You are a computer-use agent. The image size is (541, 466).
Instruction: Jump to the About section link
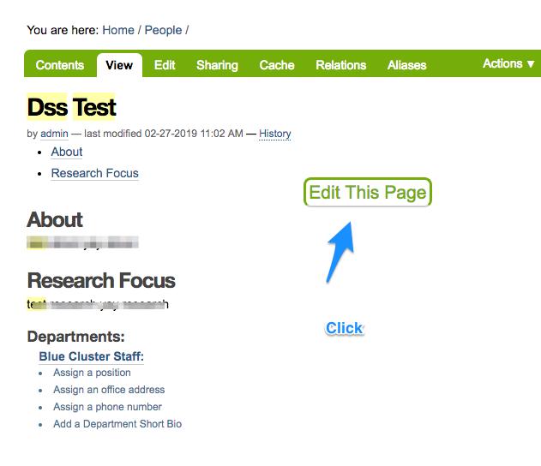pyautogui.click(x=67, y=152)
